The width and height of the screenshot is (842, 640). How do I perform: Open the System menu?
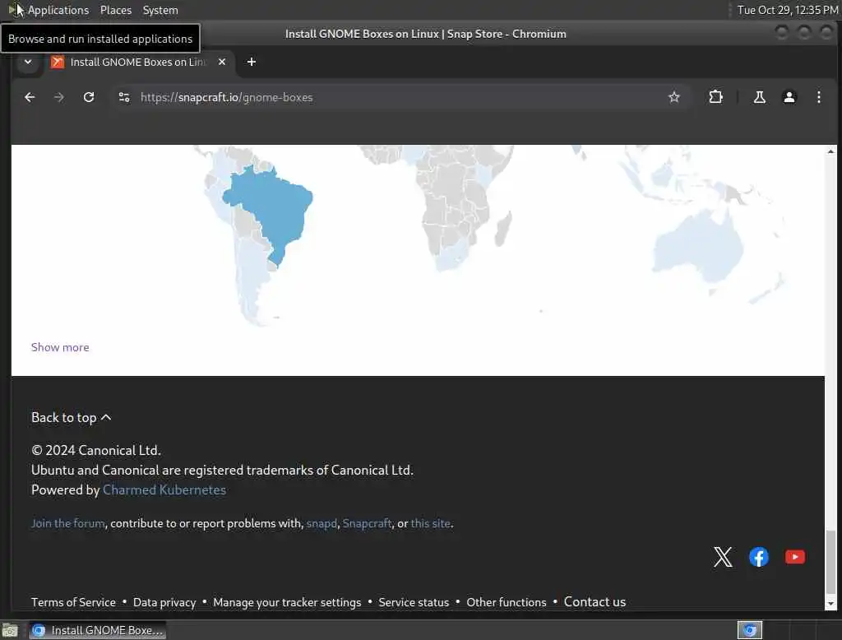pyautogui.click(x=160, y=10)
